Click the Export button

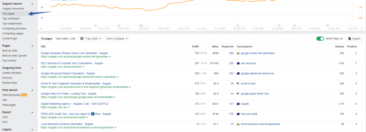click(x=354, y=39)
